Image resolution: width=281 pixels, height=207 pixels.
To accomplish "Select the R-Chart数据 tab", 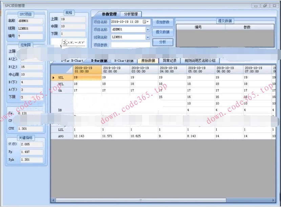I will (x=124, y=61).
